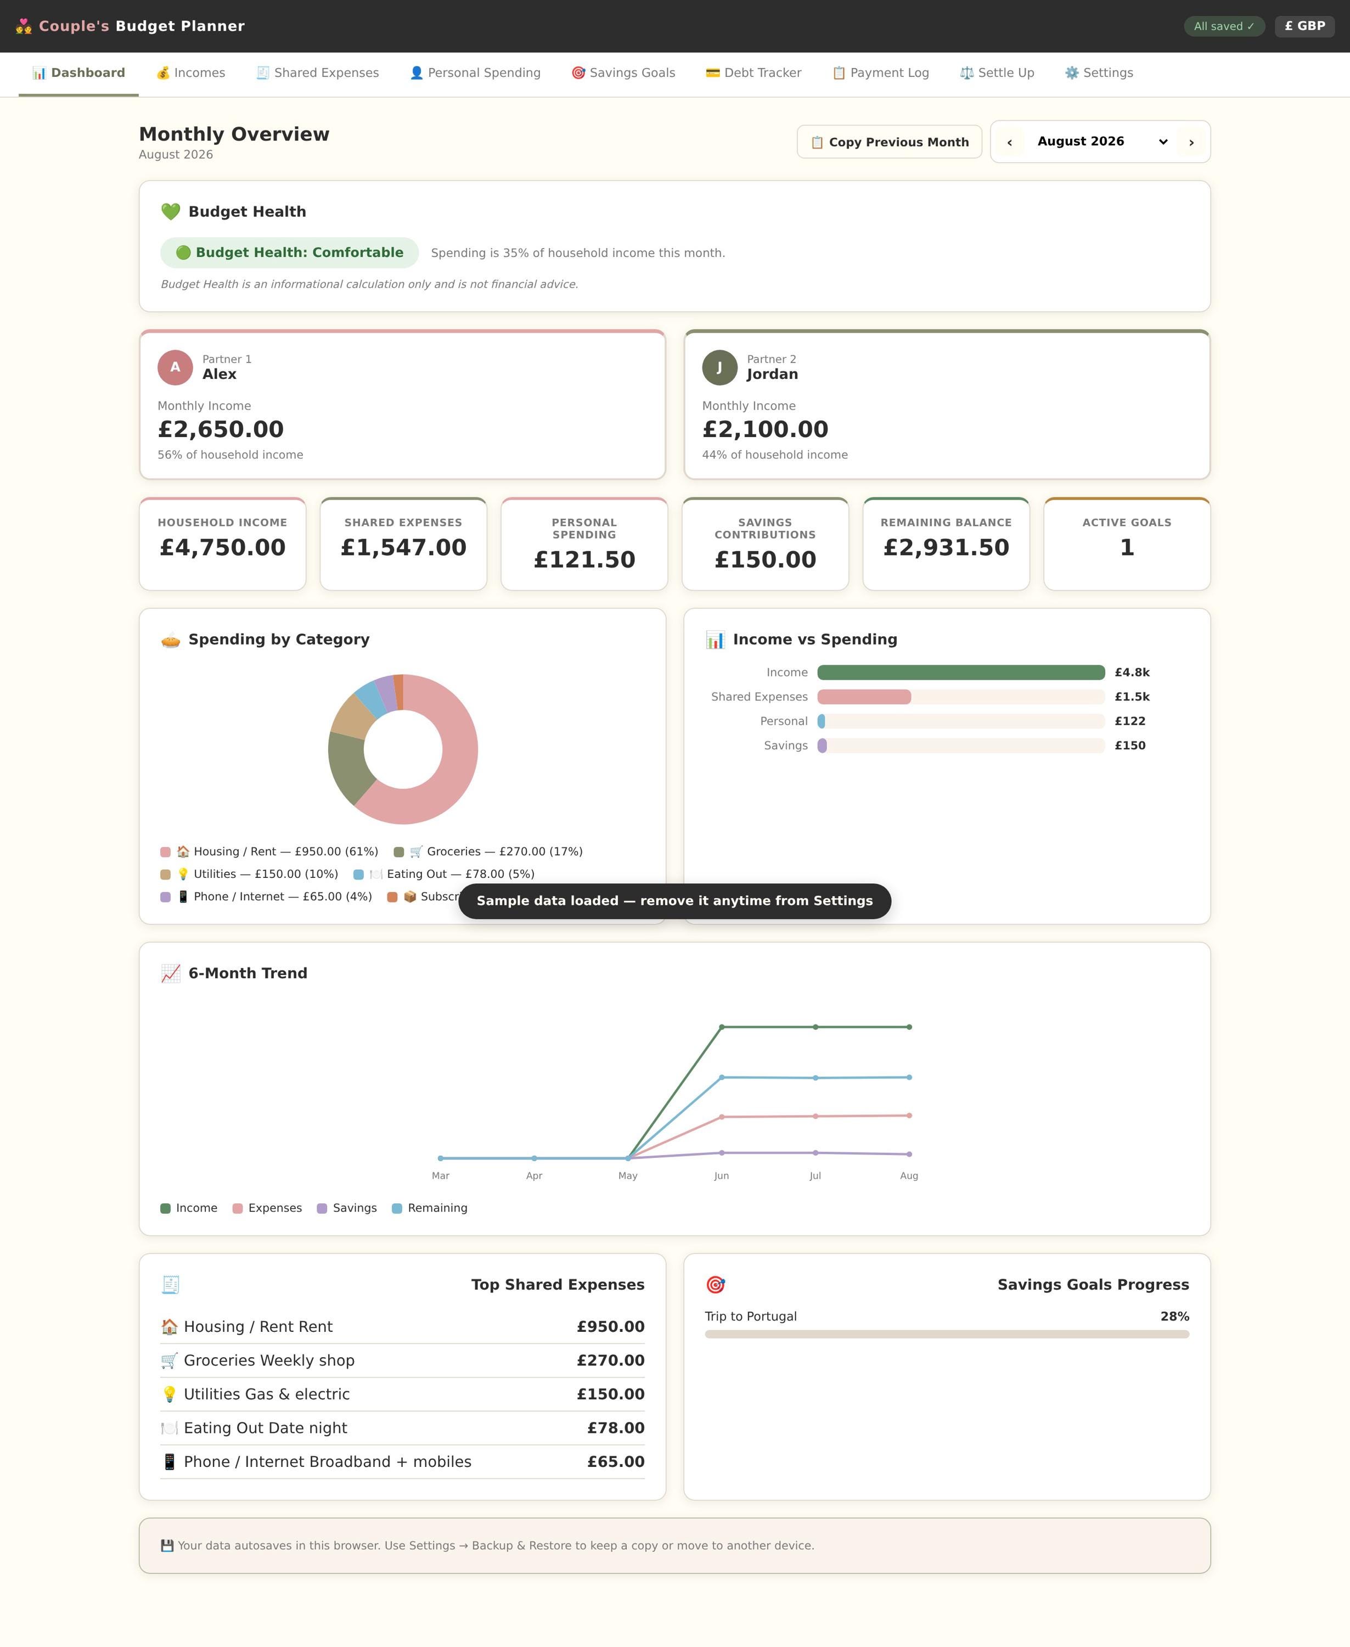Click the Jordan avatar circle
Image resolution: width=1350 pixels, height=1647 pixels.
pyautogui.click(x=719, y=367)
